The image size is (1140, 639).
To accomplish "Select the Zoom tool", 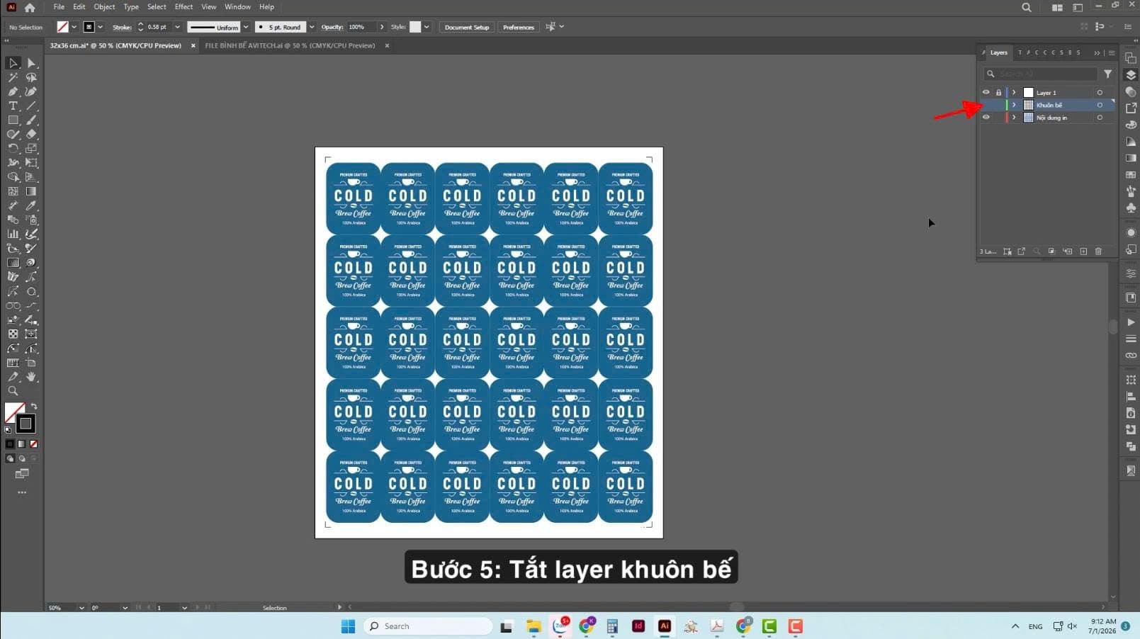I will [x=13, y=391].
